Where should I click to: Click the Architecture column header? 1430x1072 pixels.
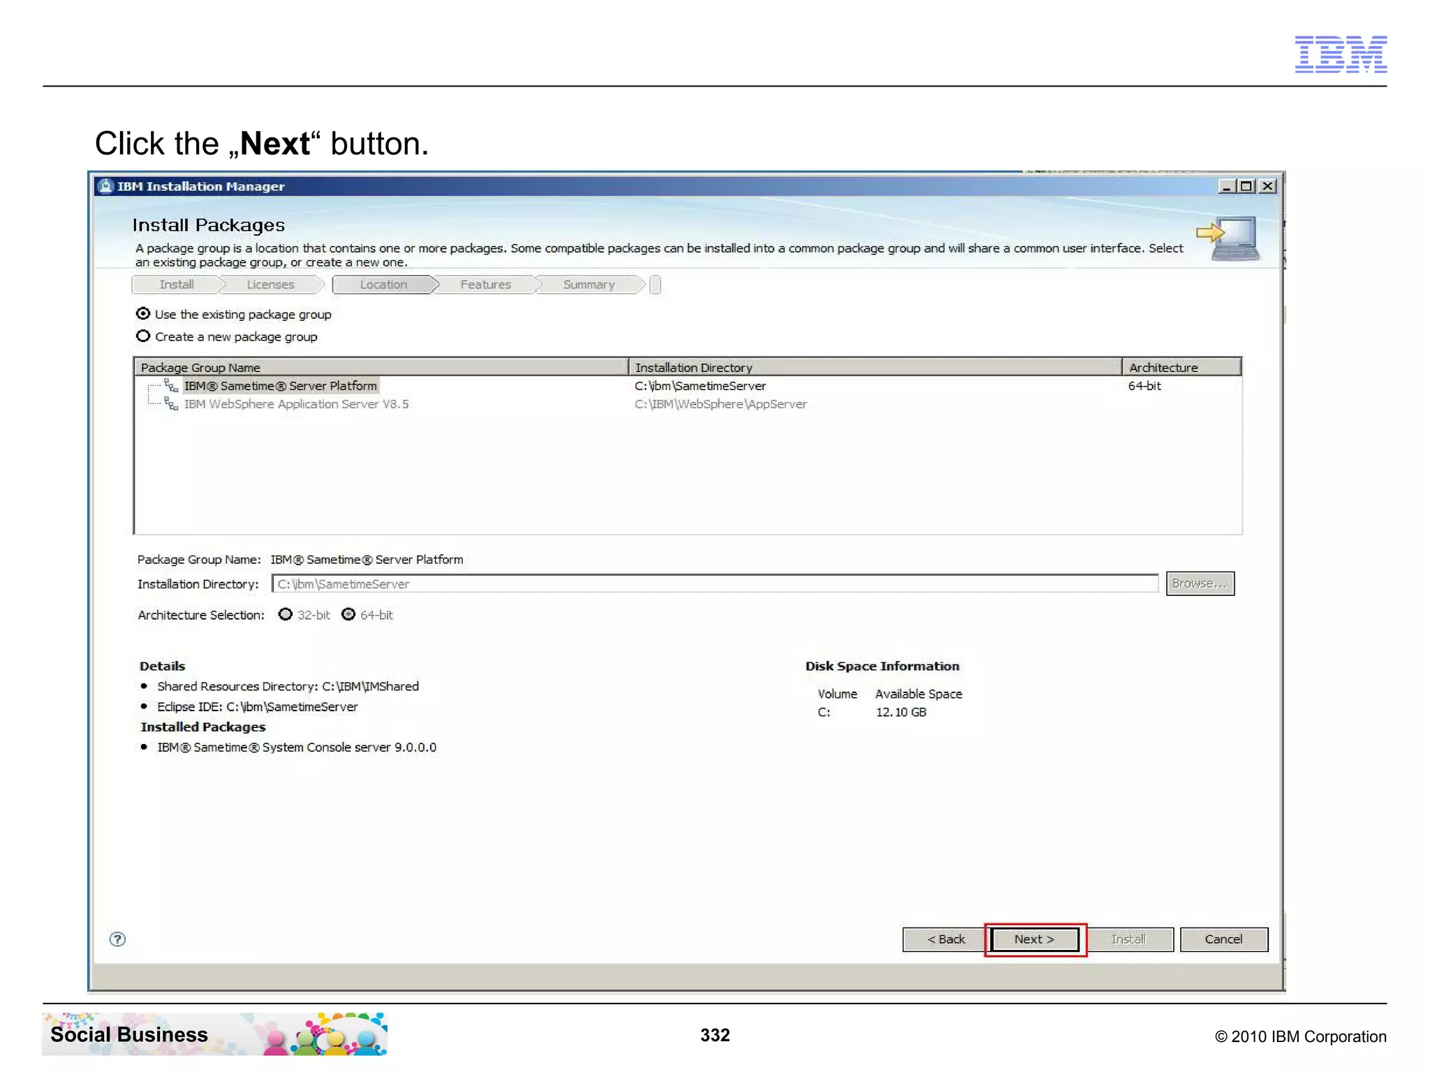coord(1181,367)
